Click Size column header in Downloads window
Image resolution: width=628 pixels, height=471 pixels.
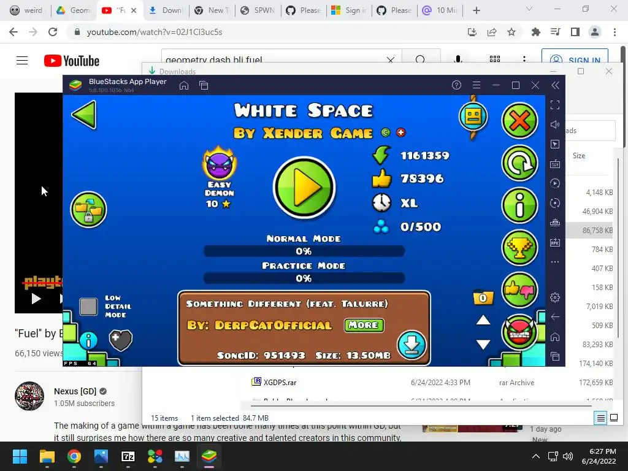[x=579, y=156]
